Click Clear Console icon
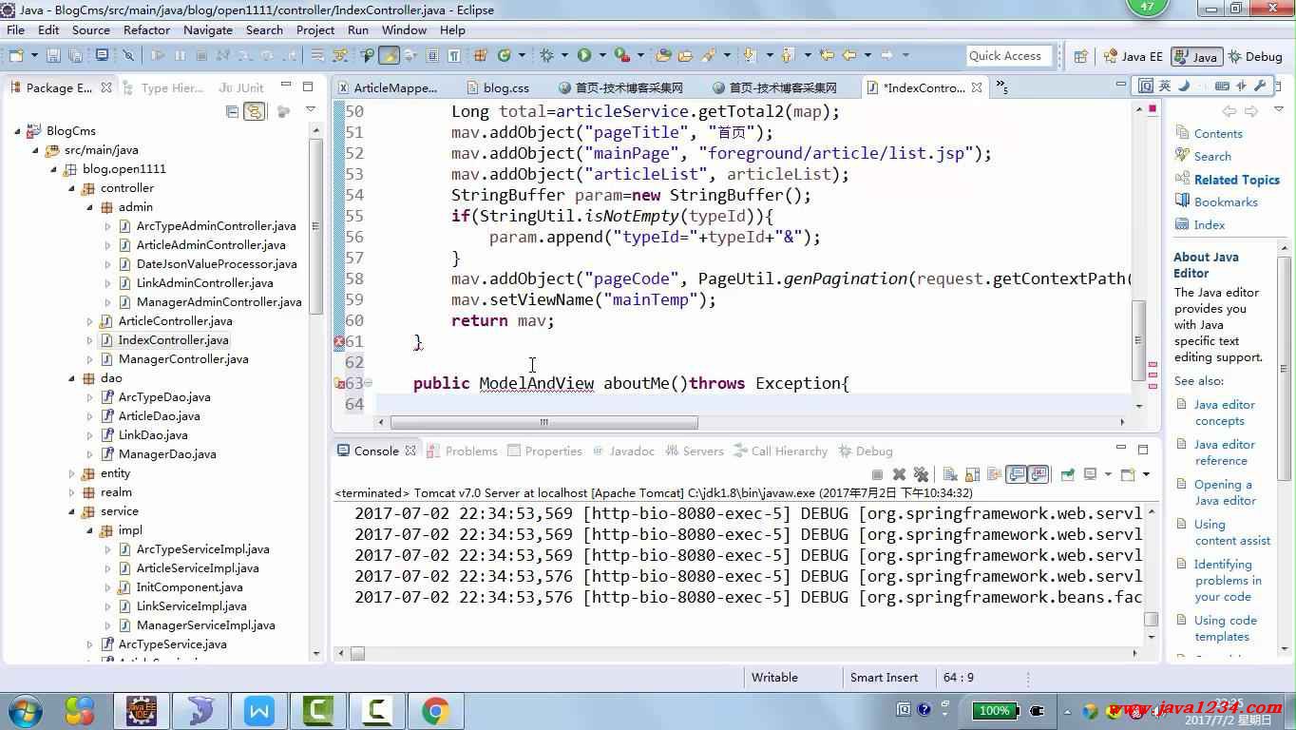This screenshot has width=1296, height=730. pos(950,474)
